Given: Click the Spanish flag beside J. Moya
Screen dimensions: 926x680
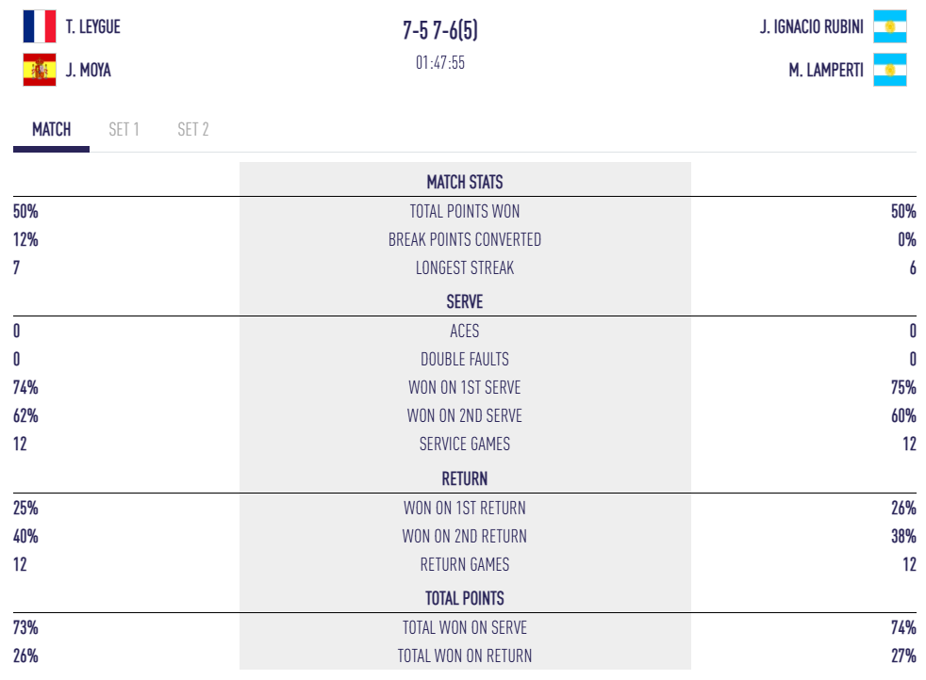Looking at the screenshot, I should 40,70.
